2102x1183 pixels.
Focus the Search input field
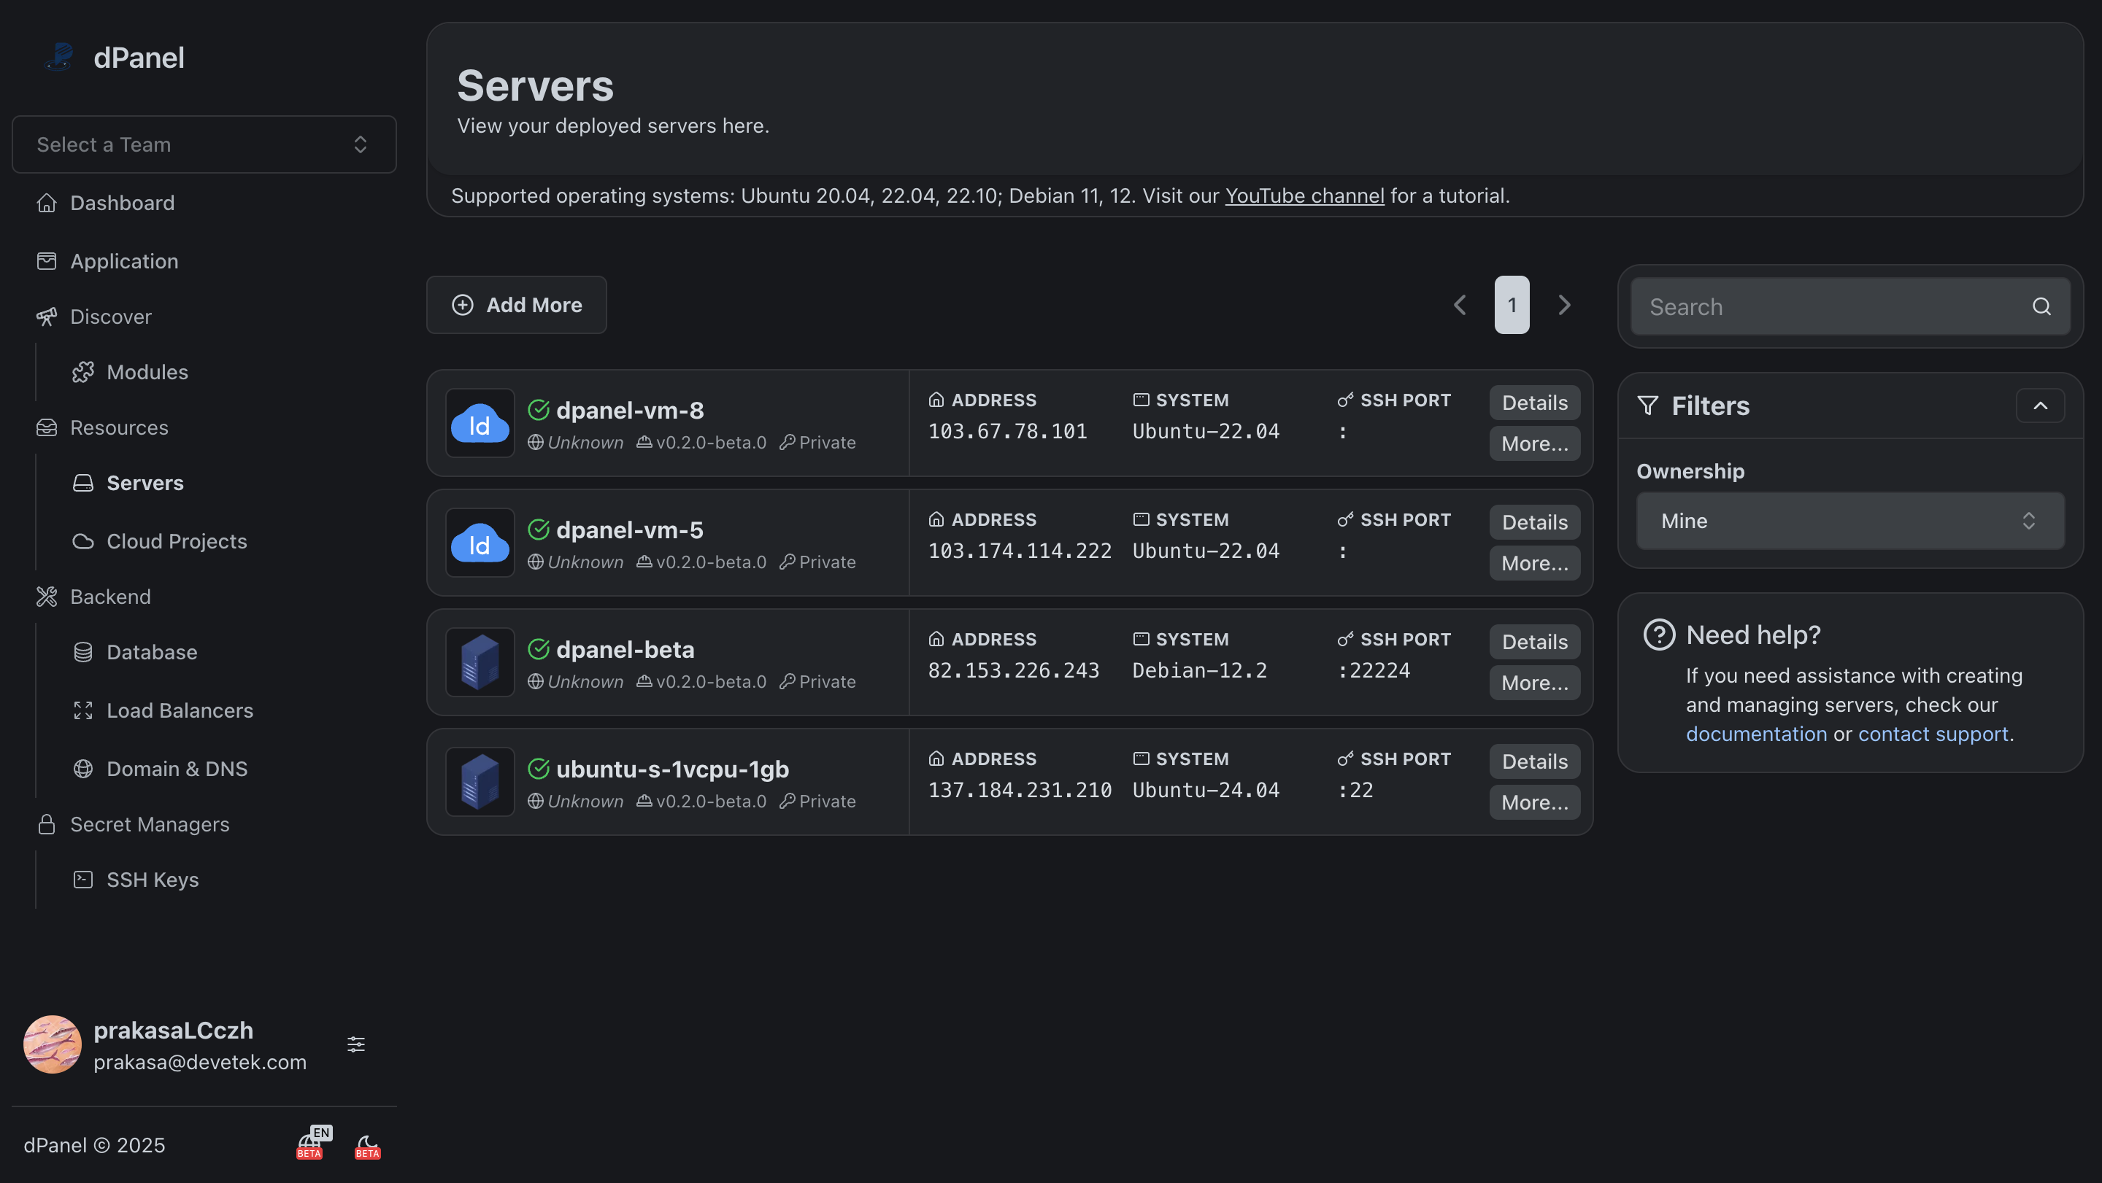point(1828,306)
